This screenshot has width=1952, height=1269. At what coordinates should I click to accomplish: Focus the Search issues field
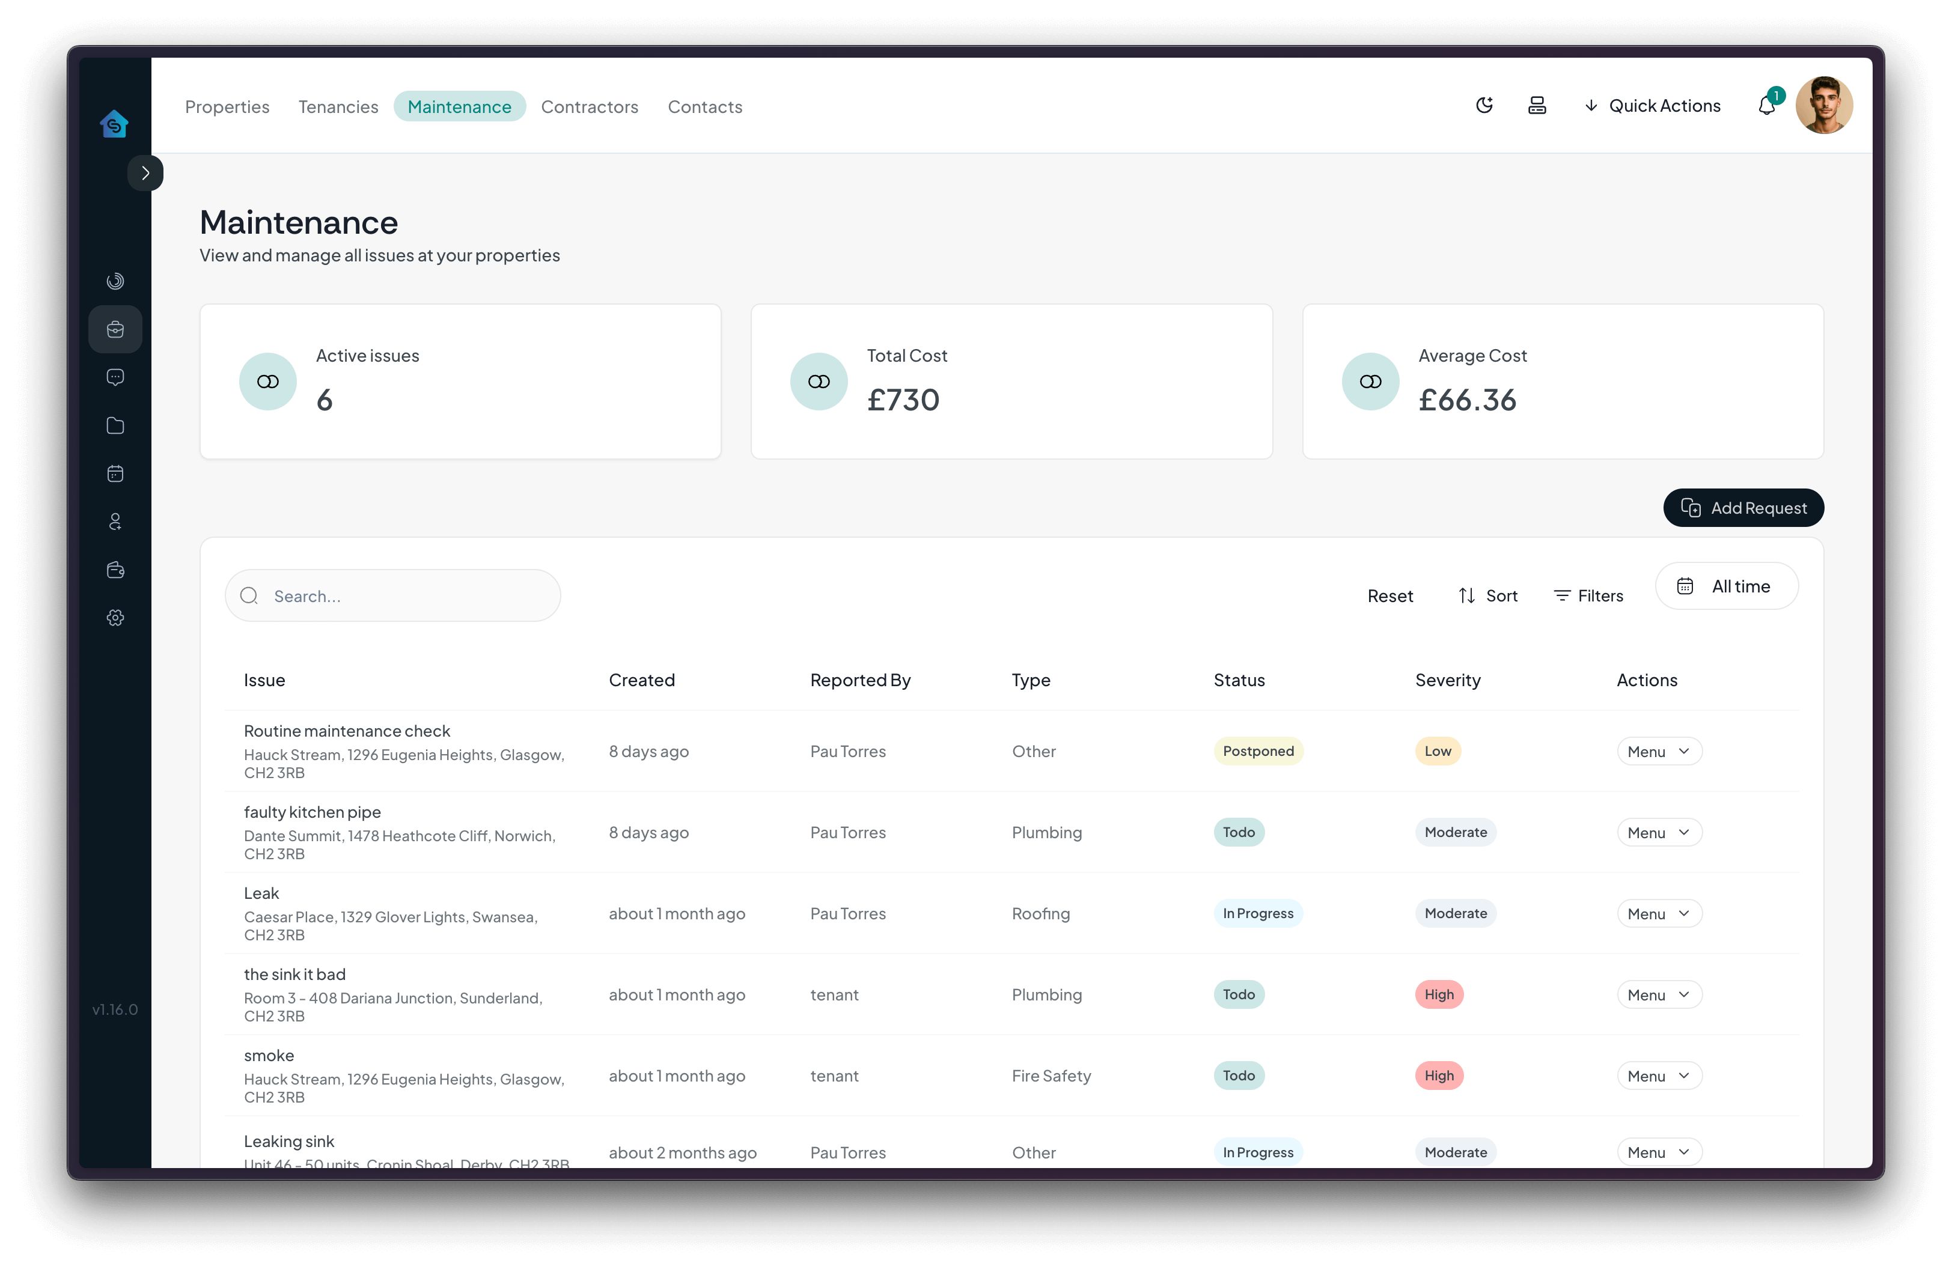coord(393,596)
